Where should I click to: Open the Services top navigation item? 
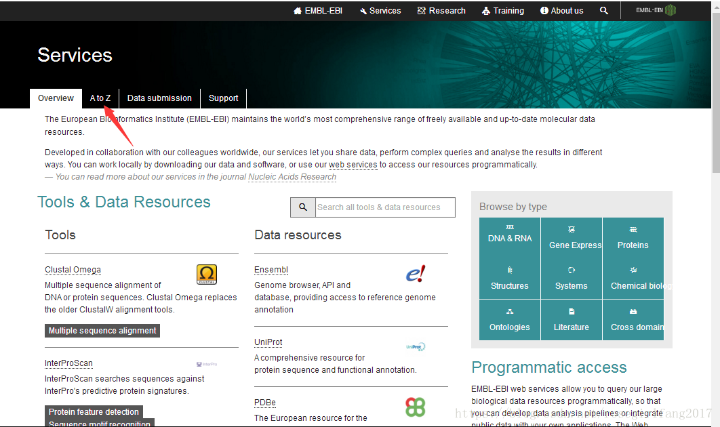coord(380,11)
